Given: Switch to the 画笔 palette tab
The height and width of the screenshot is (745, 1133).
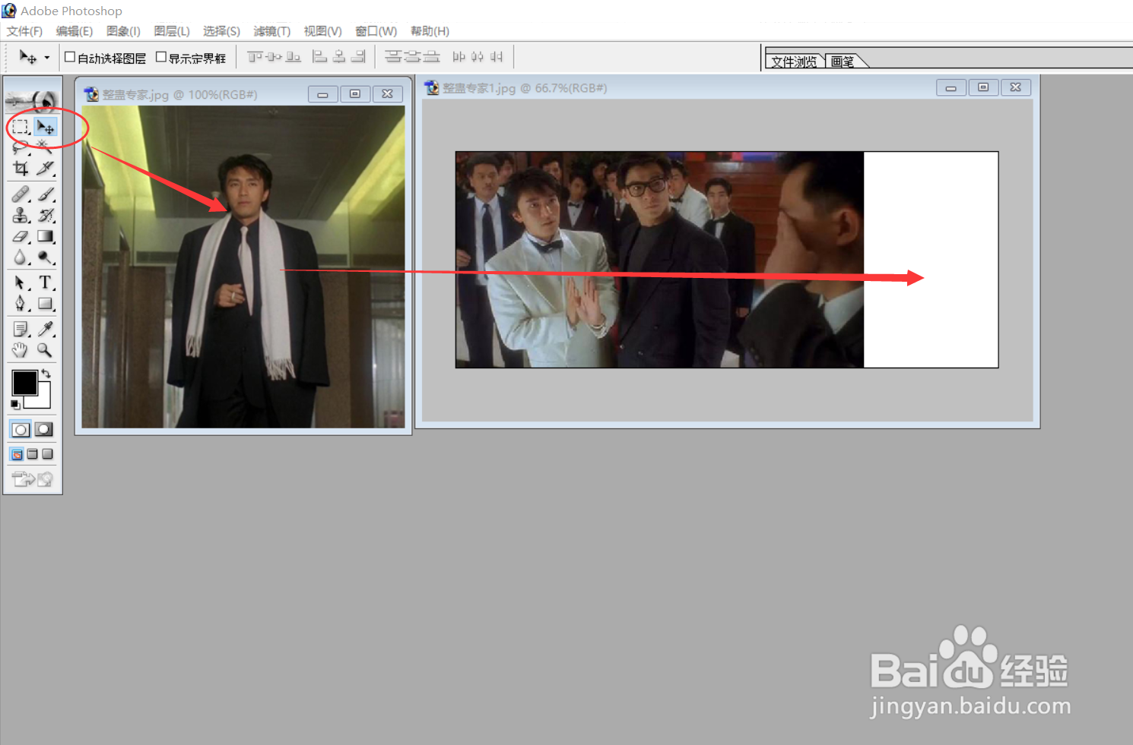Looking at the screenshot, I should pos(843,62).
